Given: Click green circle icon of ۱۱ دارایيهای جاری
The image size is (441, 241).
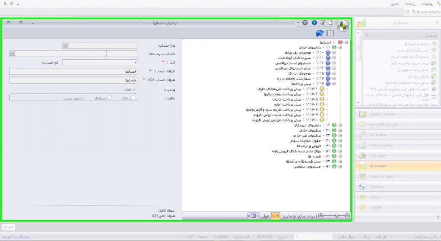Looking at the screenshot, I should point(334,47).
